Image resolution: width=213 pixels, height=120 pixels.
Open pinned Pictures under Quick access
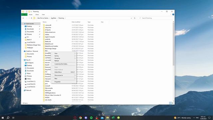(x=29, y=34)
